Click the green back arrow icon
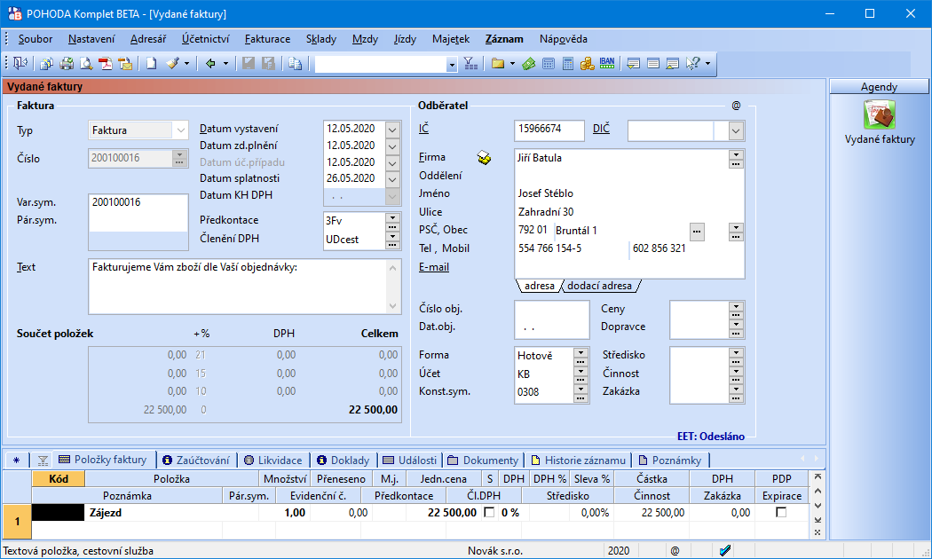The height and width of the screenshot is (559, 932). click(210, 63)
